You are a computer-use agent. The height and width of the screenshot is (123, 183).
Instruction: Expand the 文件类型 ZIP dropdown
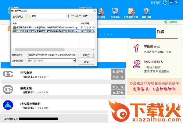point(74,61)
